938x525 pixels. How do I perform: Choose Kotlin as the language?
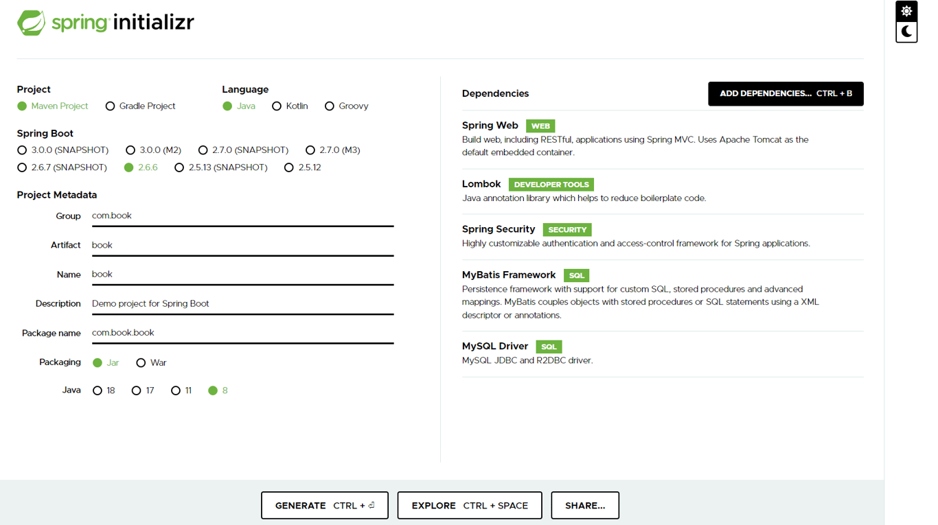pos(290,106)
